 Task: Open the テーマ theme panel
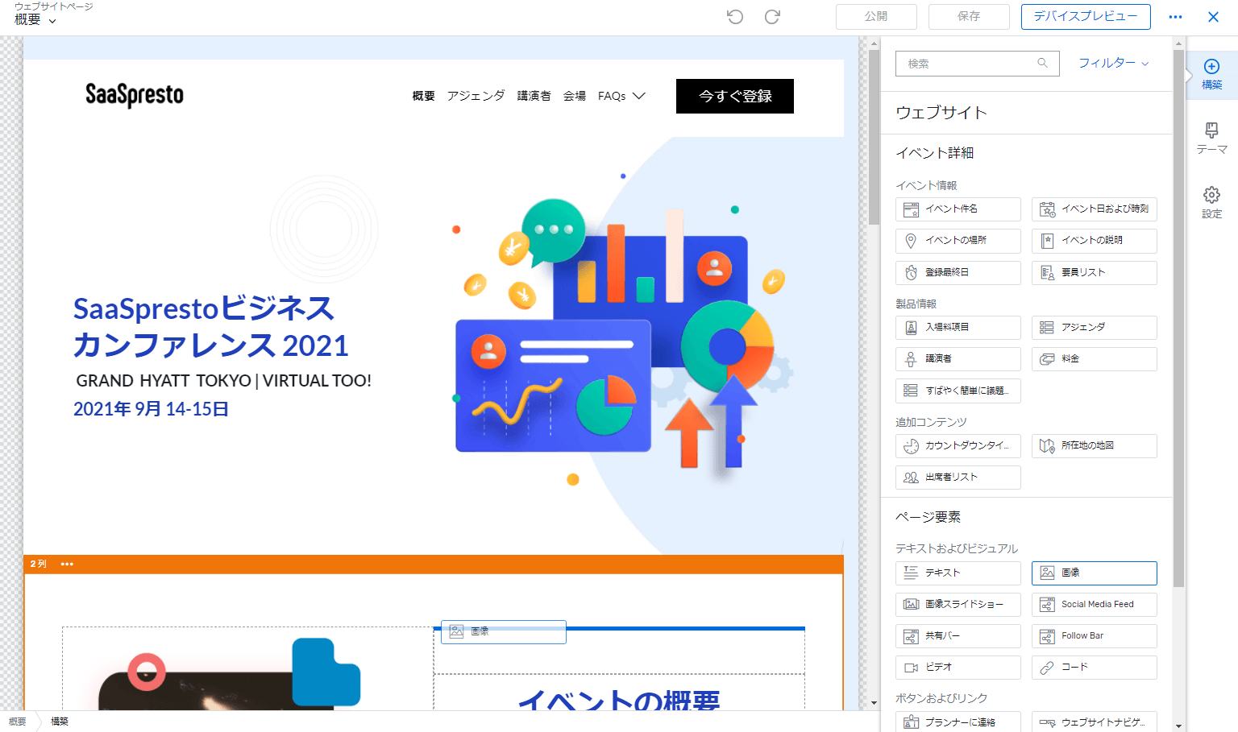click(x=1211, y=139)
